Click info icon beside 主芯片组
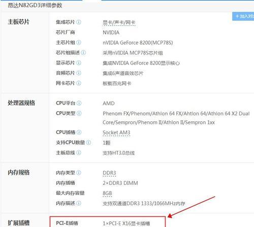The height and width of the screenshot is (227, 254). click(79, 42)
